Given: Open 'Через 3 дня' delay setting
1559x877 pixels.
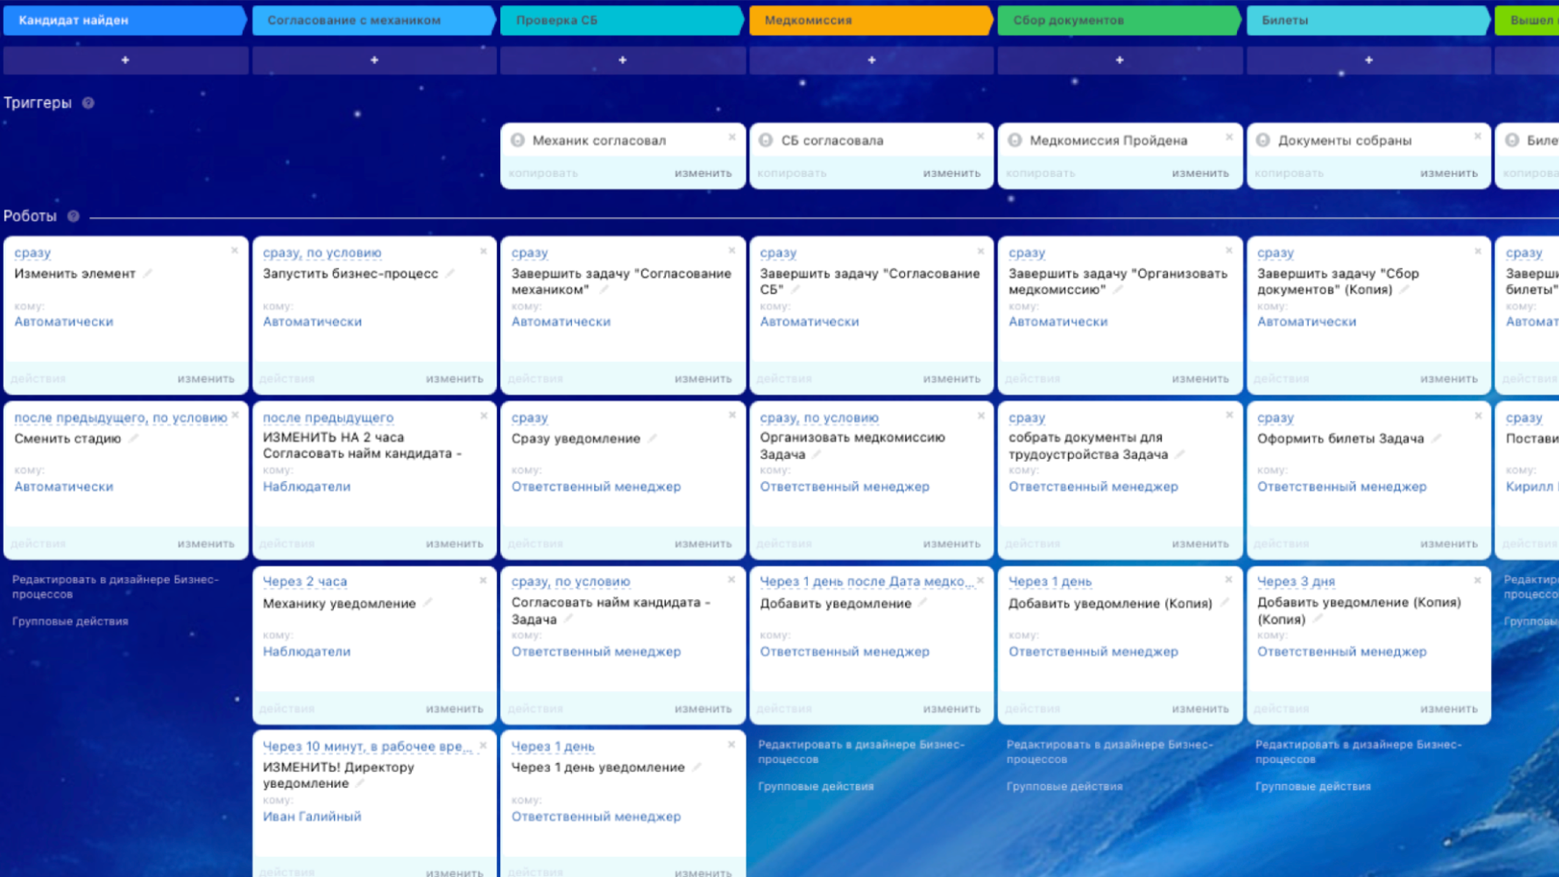Looking at the screenshot, I should coord(1296,582).
